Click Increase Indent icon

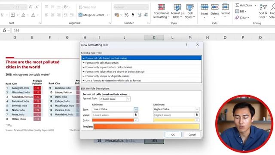72,15
